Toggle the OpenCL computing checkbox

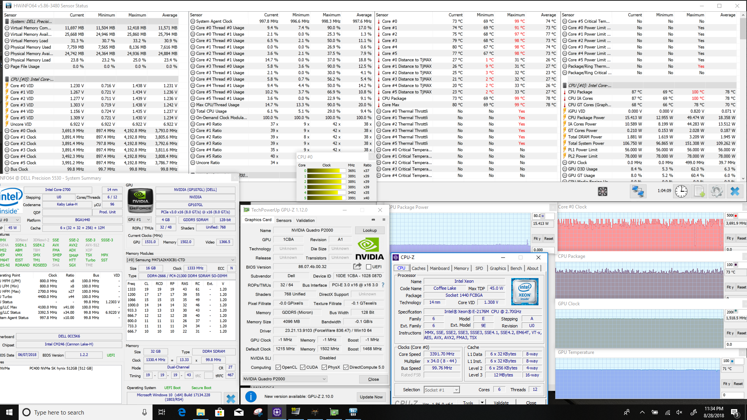coord(278,367)
